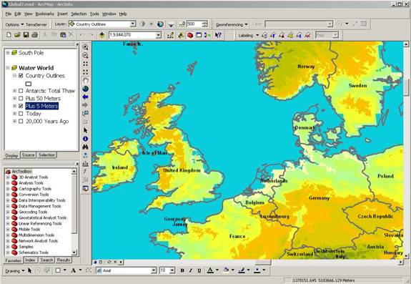Activate the Identify info tool

pyautogui.click(x=85, y=139)
